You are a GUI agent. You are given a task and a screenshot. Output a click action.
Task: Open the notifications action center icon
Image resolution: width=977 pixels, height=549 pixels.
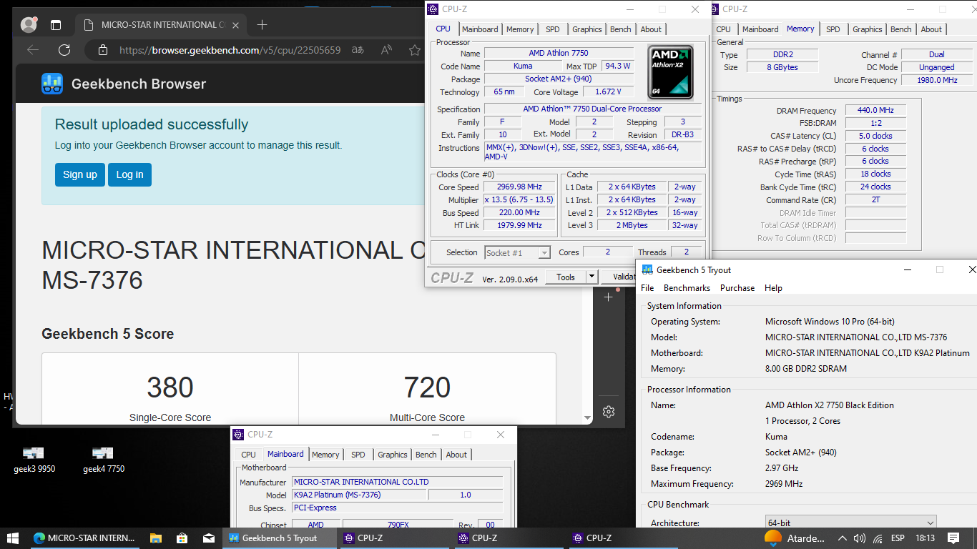click(x=953, y=538)
